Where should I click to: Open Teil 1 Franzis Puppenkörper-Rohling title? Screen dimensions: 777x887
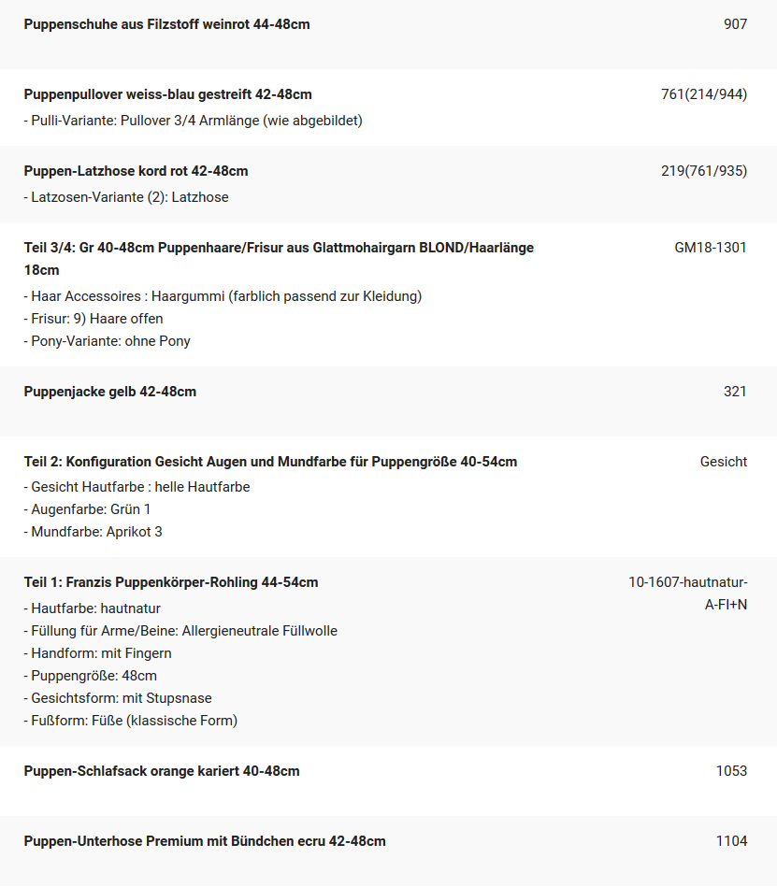[x=171, y=582]
